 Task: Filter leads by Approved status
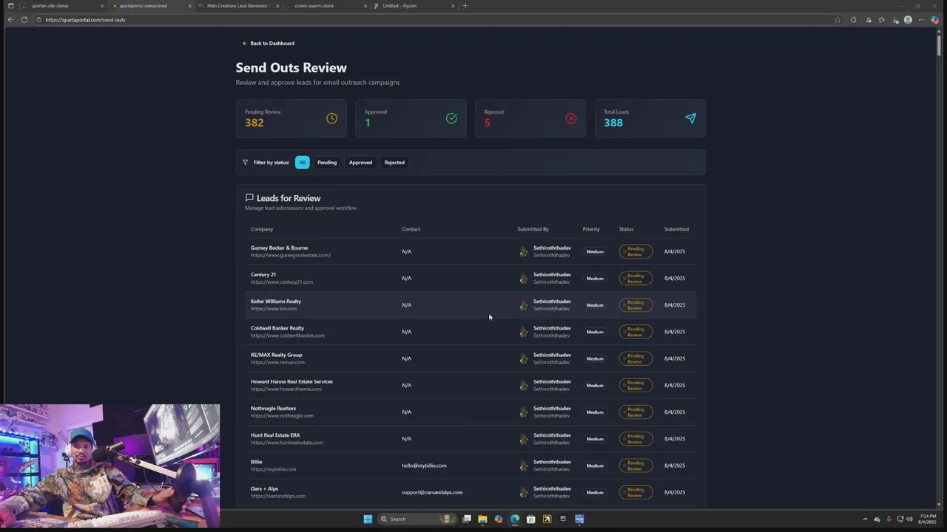click(360, 163)
